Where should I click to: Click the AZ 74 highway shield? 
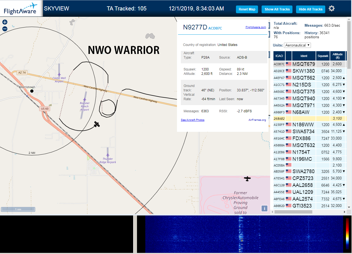click(22, 73)
